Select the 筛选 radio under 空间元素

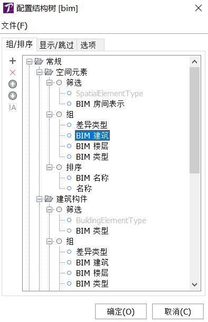click(59, 82)
